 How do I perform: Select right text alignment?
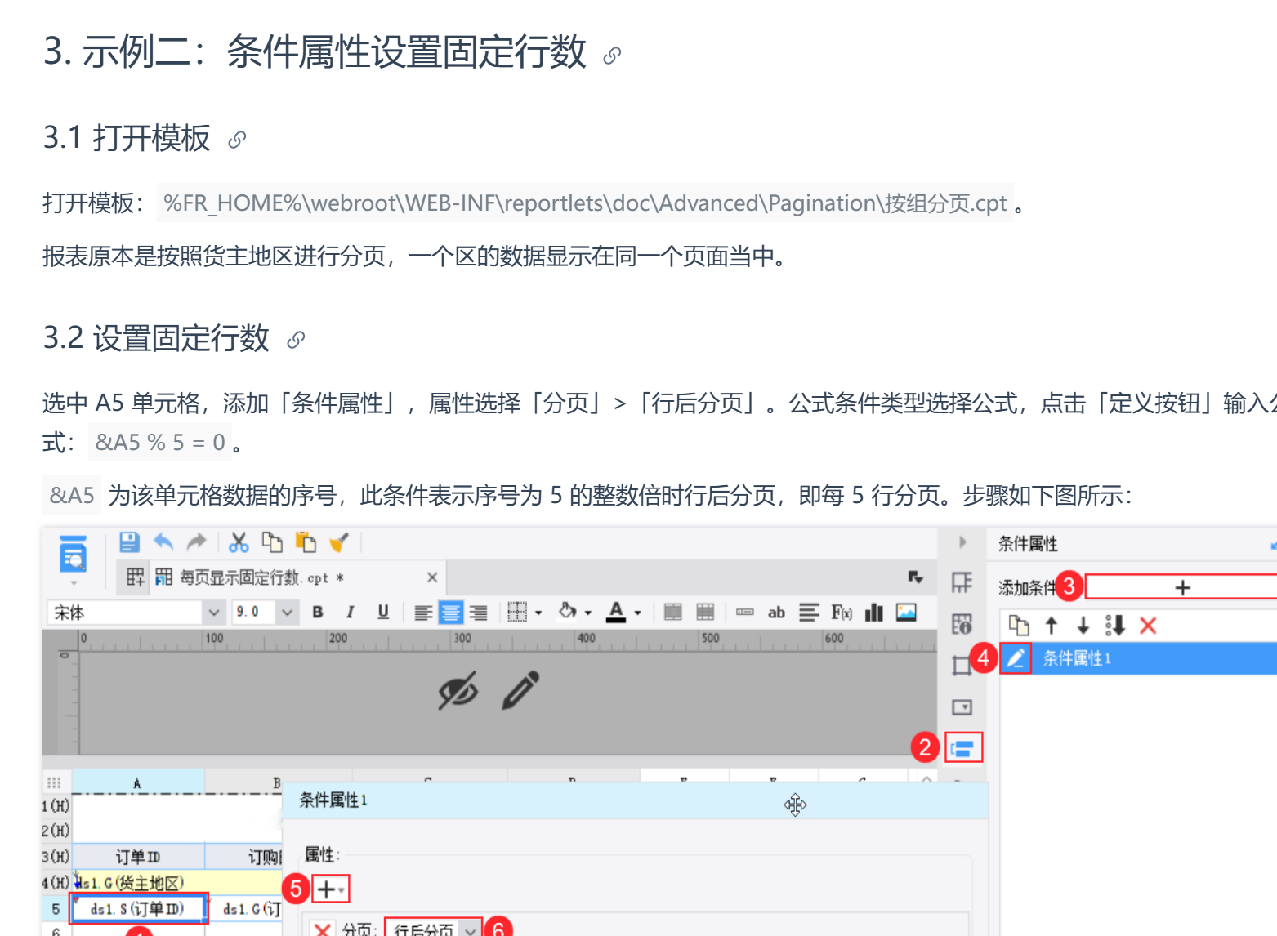click(479, 613)
